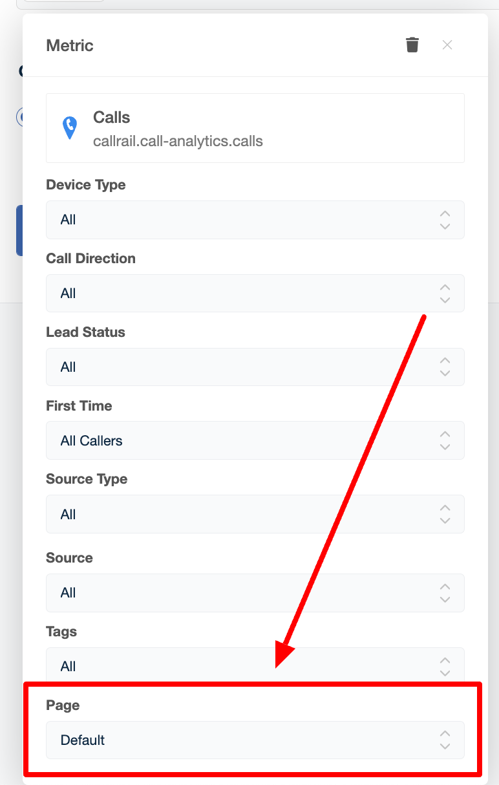Viewport: 499px width, 785px height.
Task: Open the Device Type dropdown
Action: [255, 220]
